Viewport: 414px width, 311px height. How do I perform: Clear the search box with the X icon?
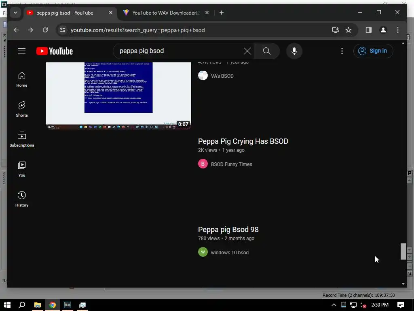point(247,51)
